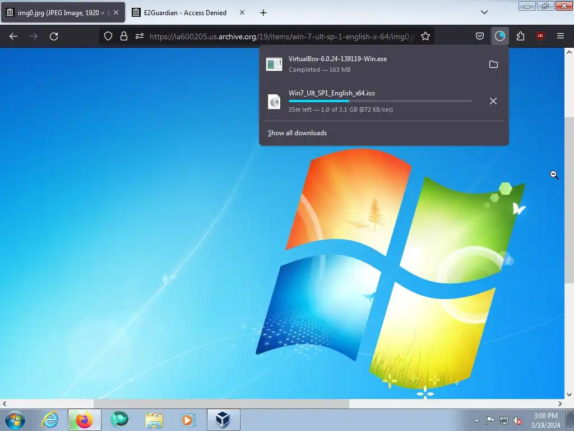The height and width of the screenshot is (431, 574).
Task: Click the uBlock Origin extension icon
Action: 540,36
